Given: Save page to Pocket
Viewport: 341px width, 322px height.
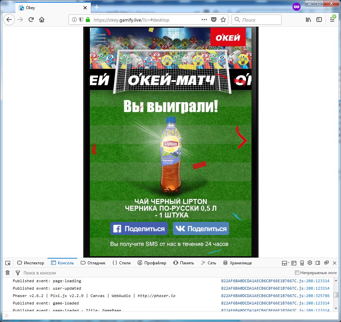Looking at the screenshot, I should 214,20.
